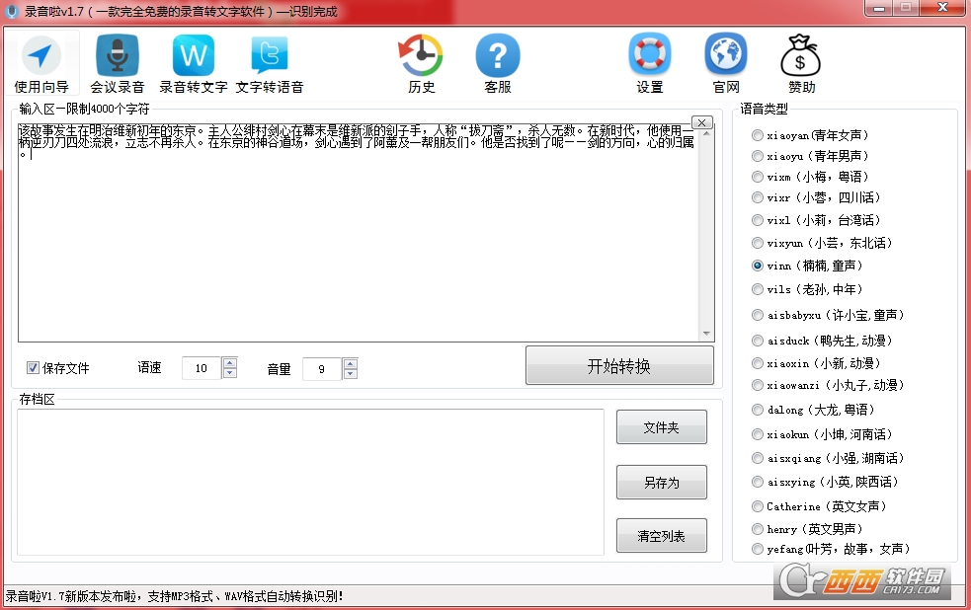
Task: Increase 语速 speed with up arrow
Action: click(x=230, y=363)
